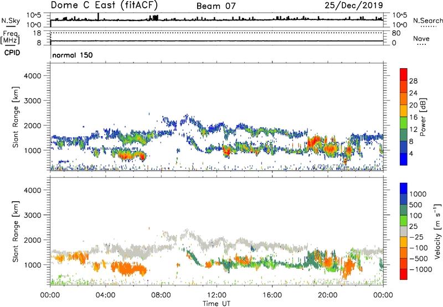Click the 20:00 time tick label
Screen dimensions: 443x307
click(327, 295)
